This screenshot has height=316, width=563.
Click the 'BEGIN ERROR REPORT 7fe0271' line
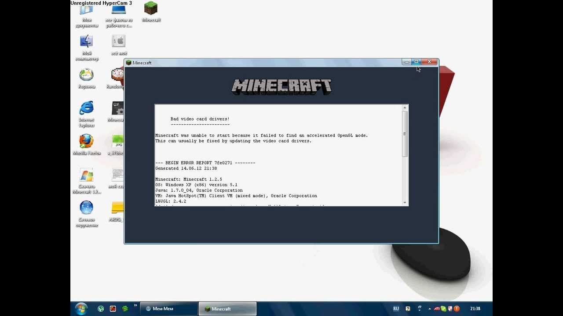(205, 163)
